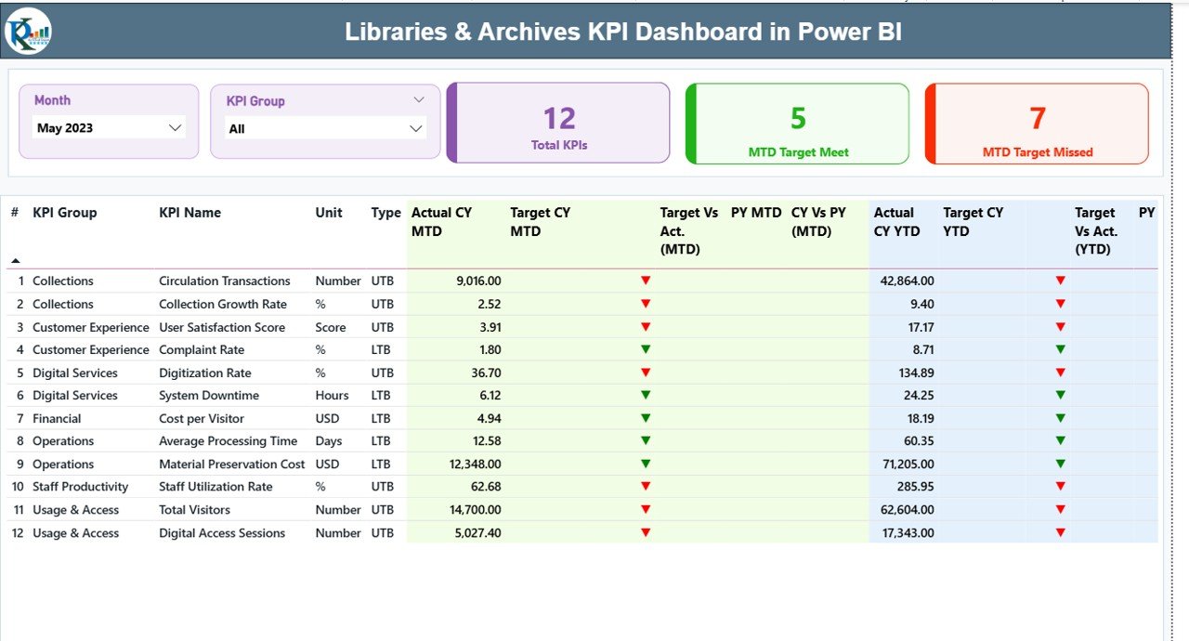1189x641 pixels.
Task: Click green MTD indicator for Cost per Visitor
Action: click(646, 418)
